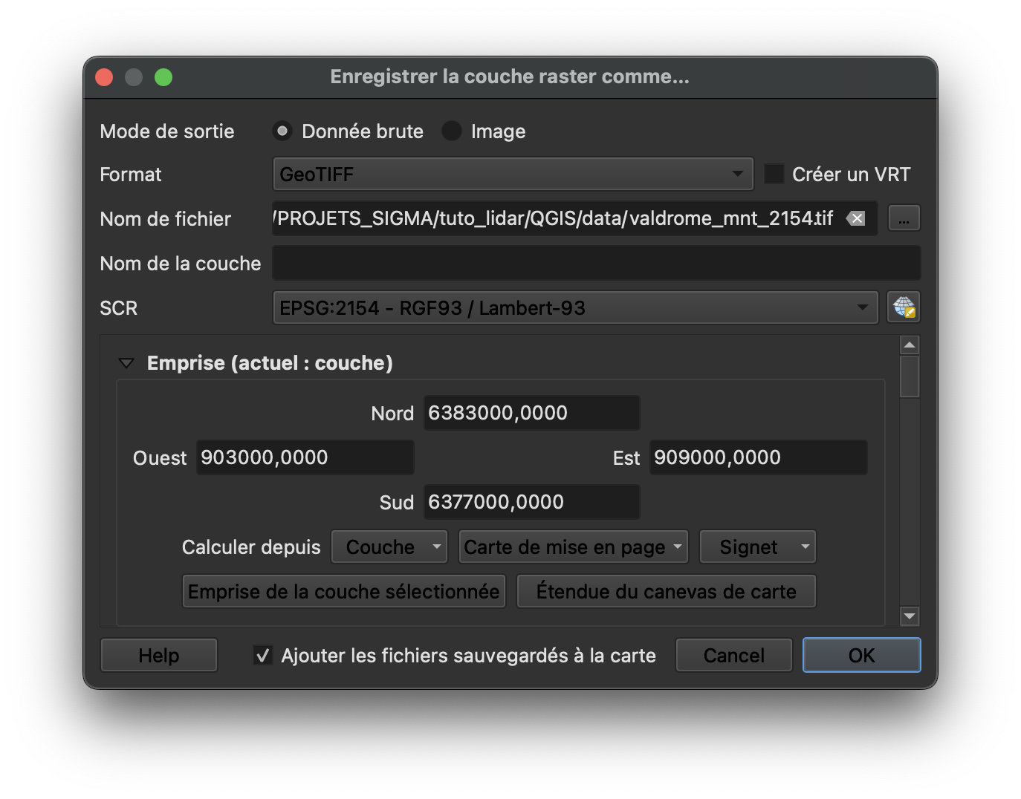Image resolution: width=1021 pixels, height=799 pixels.
Task: Browse for output file with ellipsis button
Action: [x=904, y=218]
